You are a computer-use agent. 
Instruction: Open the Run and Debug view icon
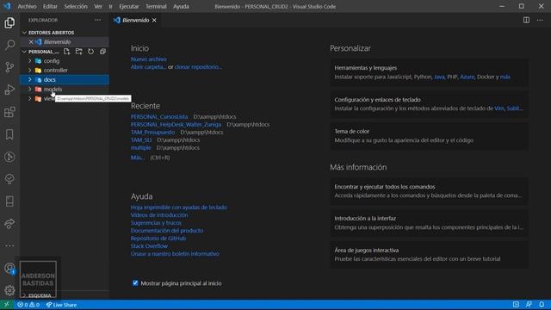[x=9, y=90]
